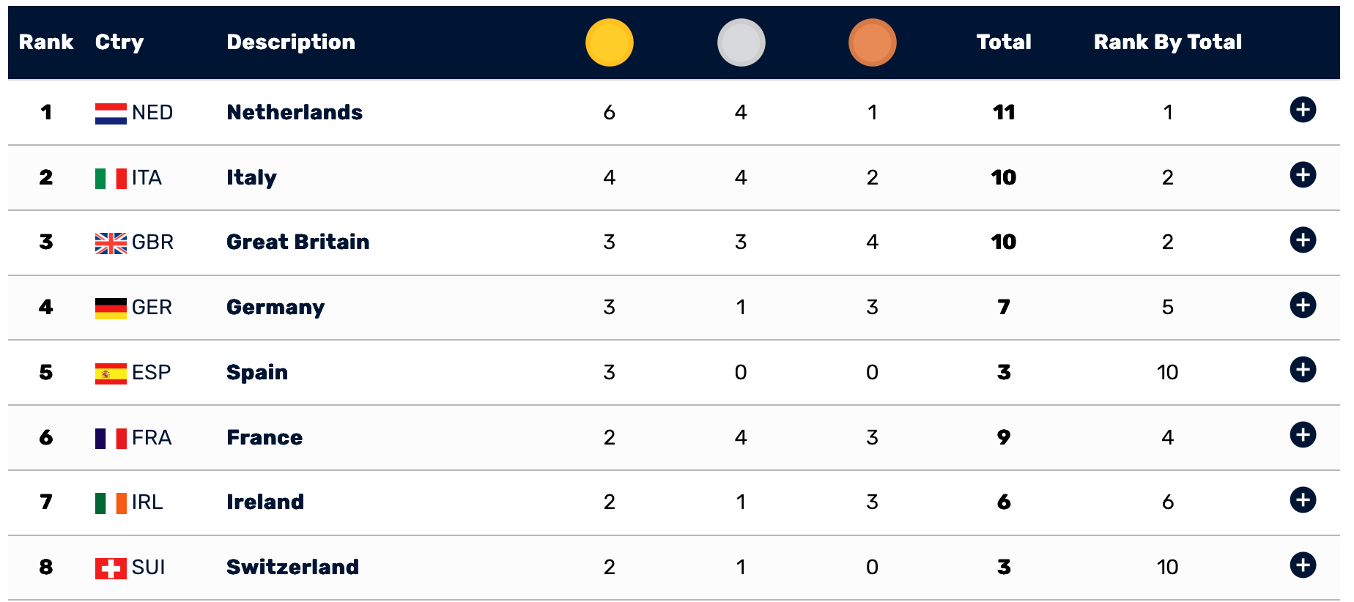The height and width of the screenshot is (602, 1354).
Task: Click the Netherlands flag icon
Action: pos(111,114)
